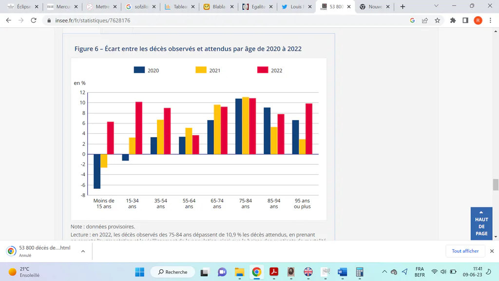View site information via the lock icon
The height and width of the screenshot is (281, 499).
coord(49,20)
